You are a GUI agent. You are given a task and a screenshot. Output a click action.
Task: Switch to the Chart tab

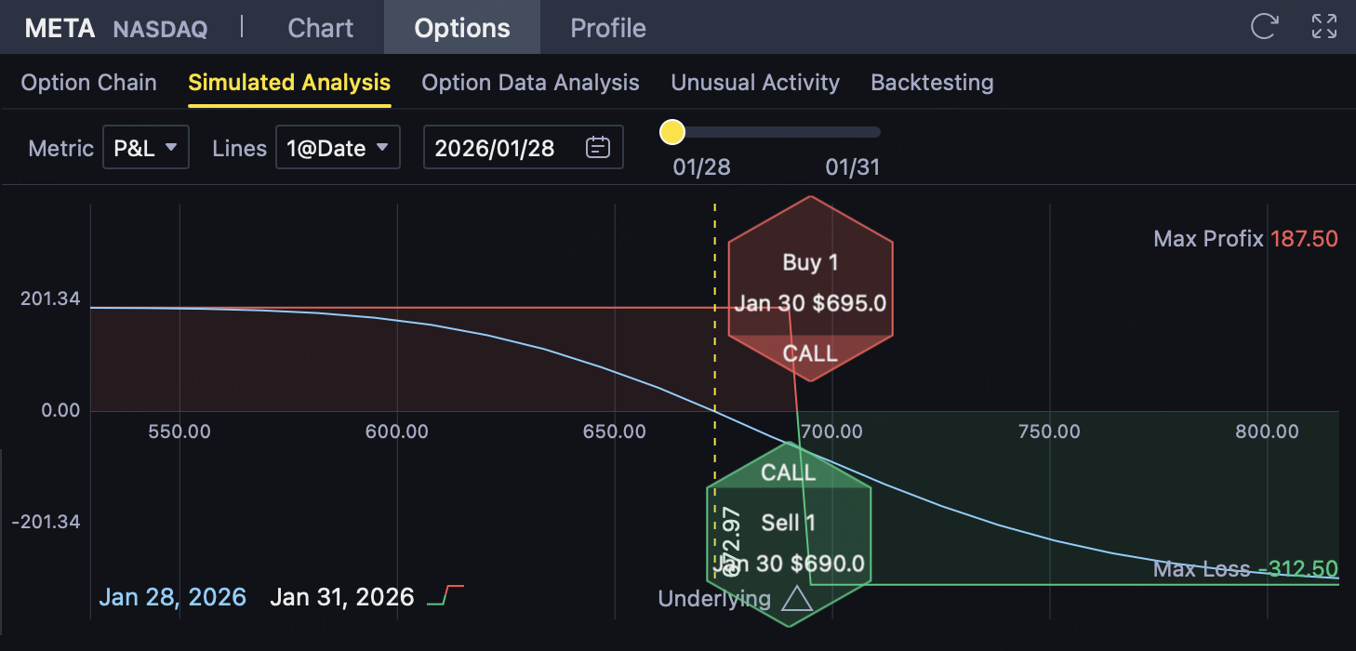(321, 28)
